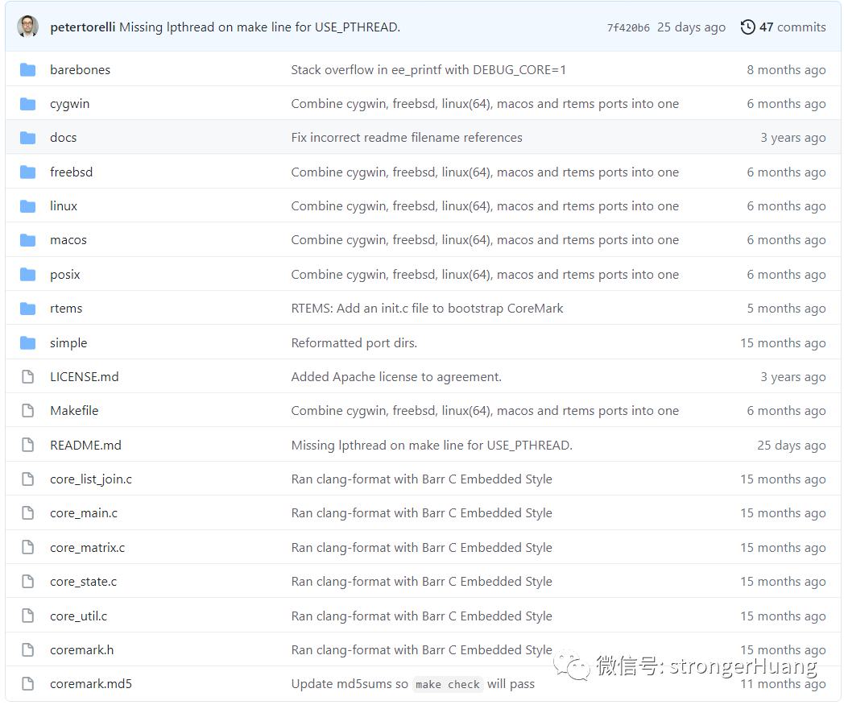Click file icon for core_util.c
The image size is (844, 705).
coord(27,616)
